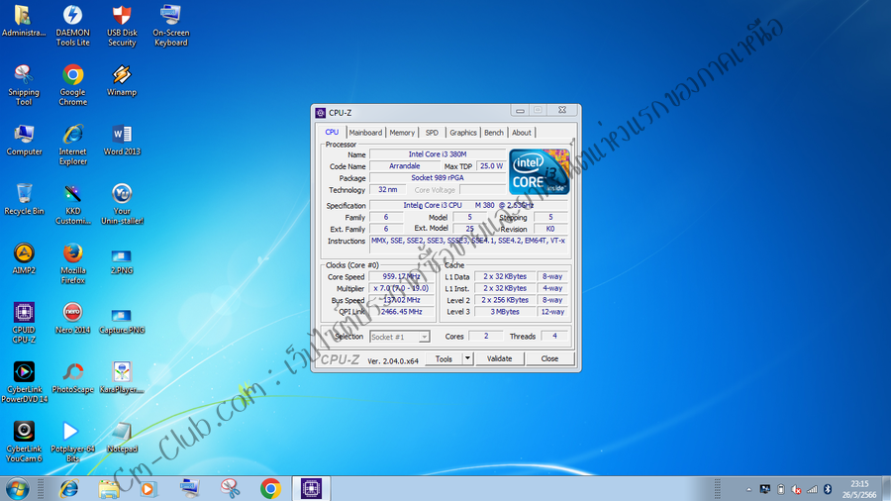The width and height of the screenshot is (891, 501).
Task: Open the Graphics tab
Action: 463,133
